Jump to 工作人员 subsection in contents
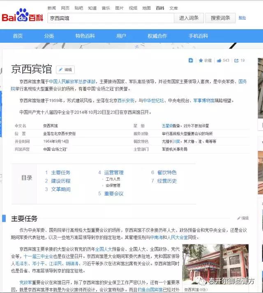The height and width of the screenshot is (293, 263). (x=113, y=179)
